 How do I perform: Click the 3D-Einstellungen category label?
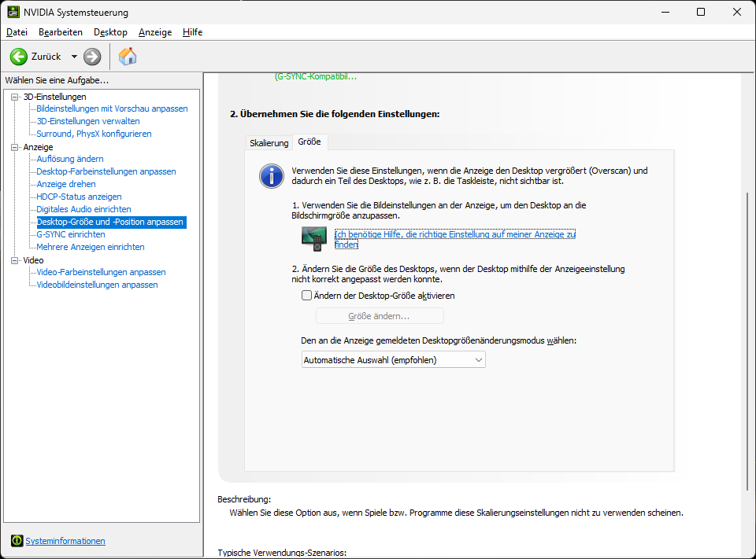coord(54,97)
